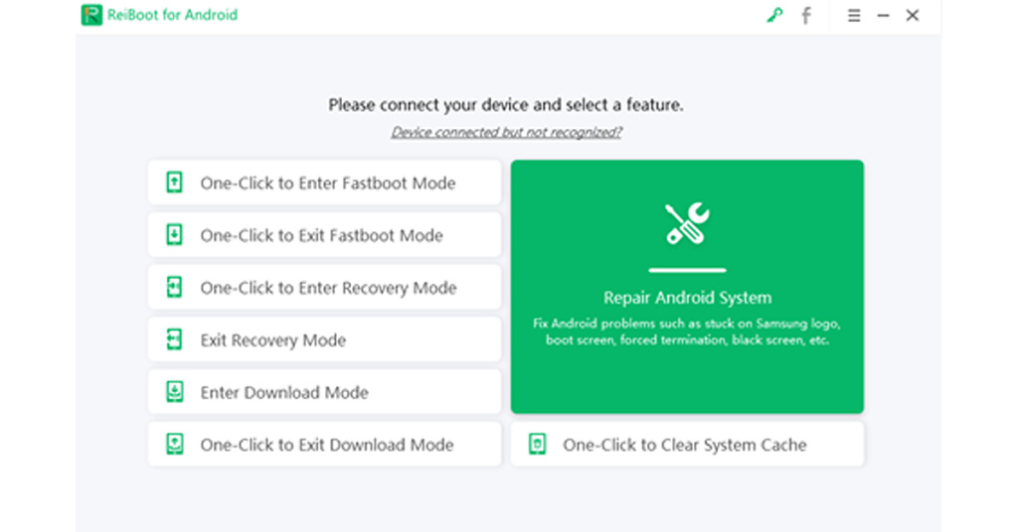1018x532 pixels.
Task: Click the green key register icon
Action: 774,16
